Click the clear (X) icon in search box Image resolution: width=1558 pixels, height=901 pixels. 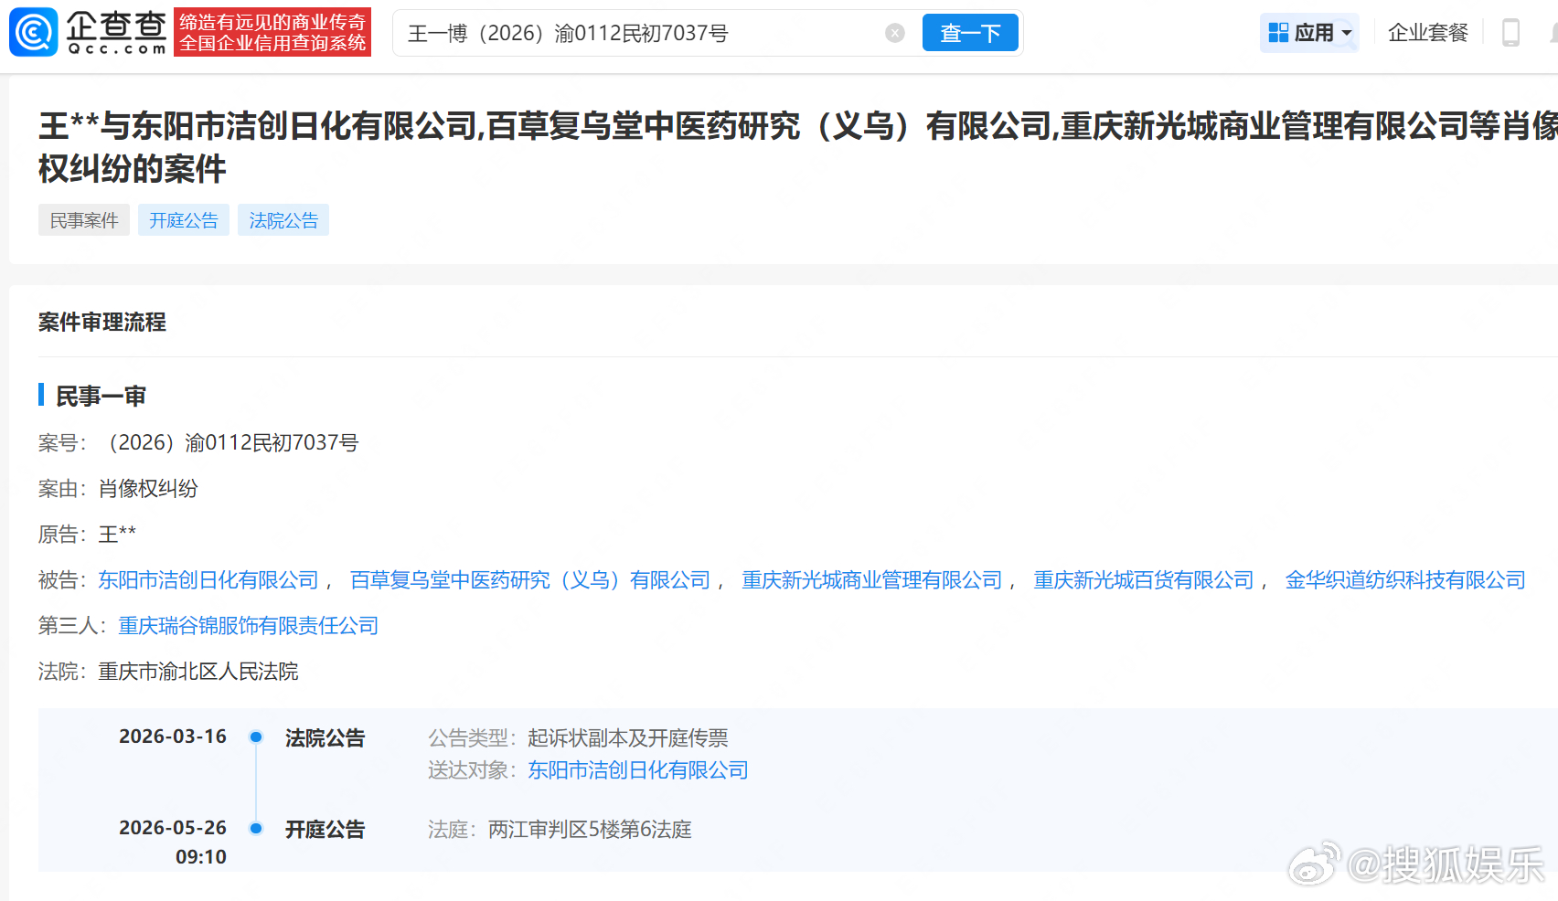pos(893,32)
